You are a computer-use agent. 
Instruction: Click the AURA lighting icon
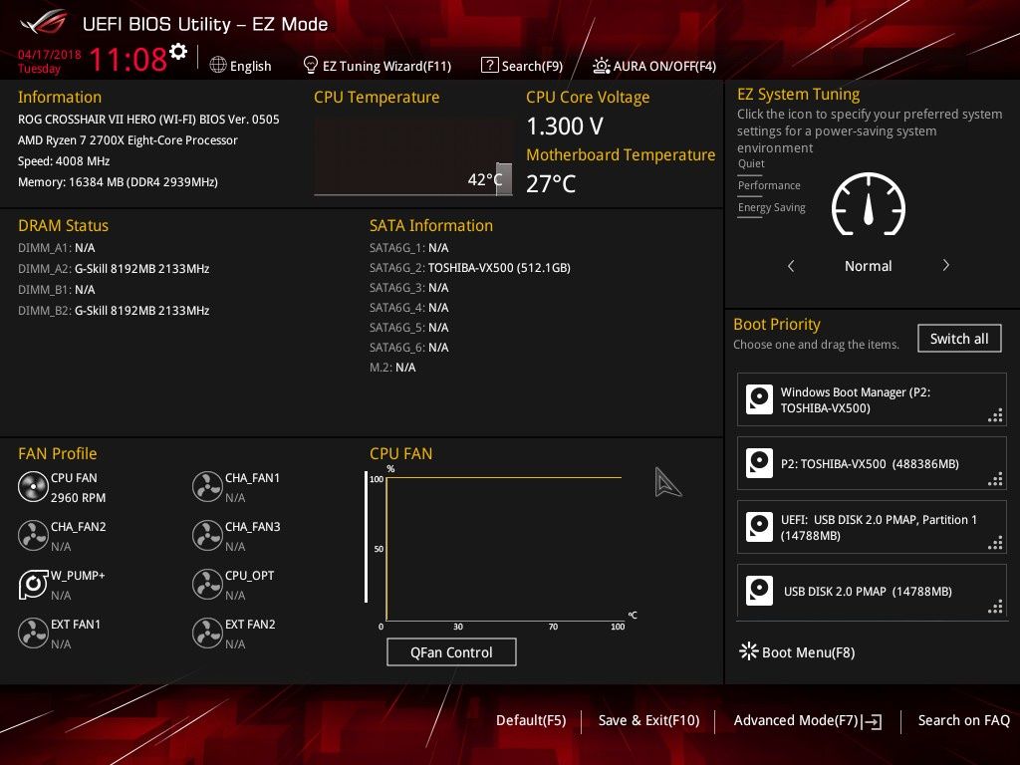click(601, 66)
